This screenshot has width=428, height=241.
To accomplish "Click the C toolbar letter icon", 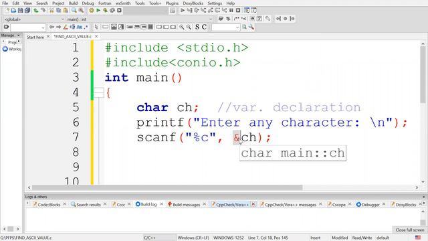I will coord(204,27).
